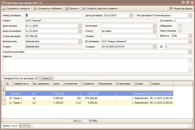
Task: Click the contract link arrow button
Action: [x=190, y=52]
